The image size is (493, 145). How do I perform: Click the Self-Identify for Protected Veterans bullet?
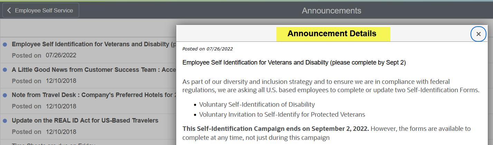coord(282,114)
